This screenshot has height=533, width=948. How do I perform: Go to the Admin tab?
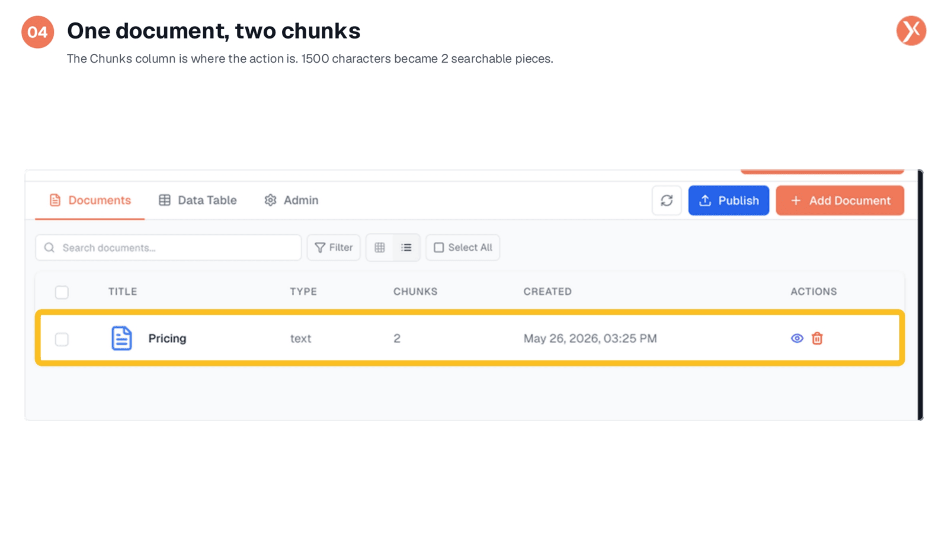pyautogui.click(x=291, y=200)
